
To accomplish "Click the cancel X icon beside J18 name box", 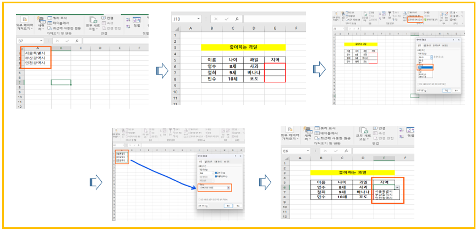I will pyautogui.click(x=216, y=19).
